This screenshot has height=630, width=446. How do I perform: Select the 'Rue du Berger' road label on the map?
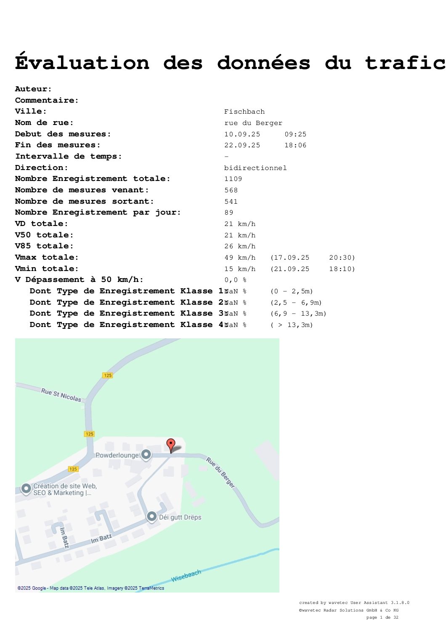coord(220,473)
